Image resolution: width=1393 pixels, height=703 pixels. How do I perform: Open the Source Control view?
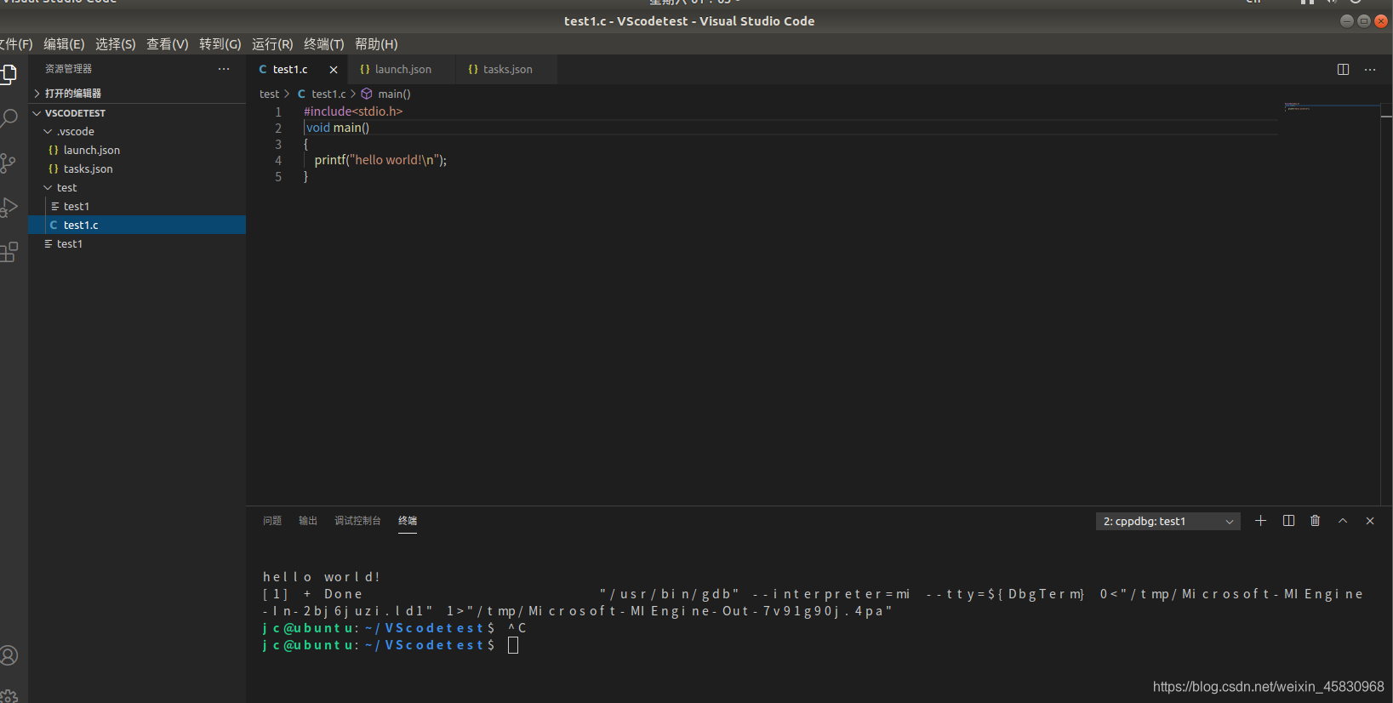[9, 163]
